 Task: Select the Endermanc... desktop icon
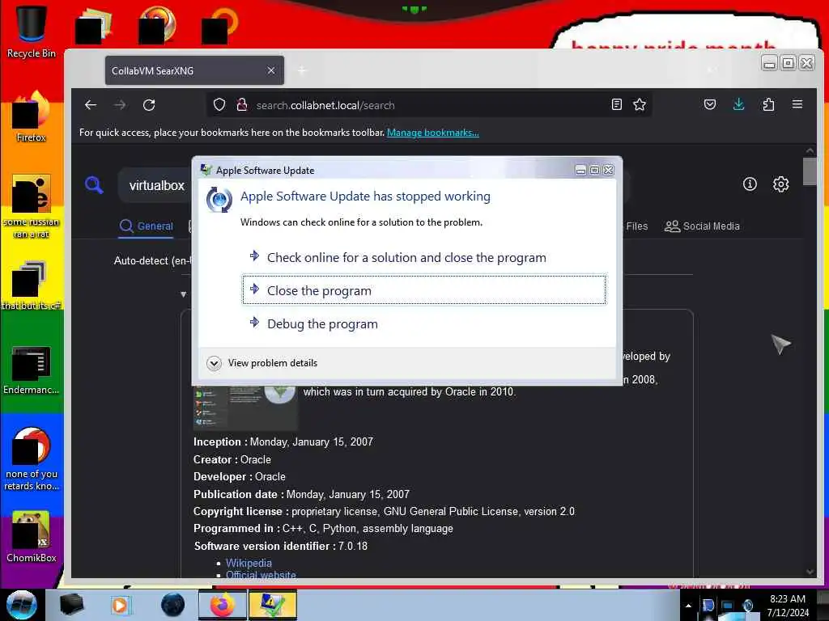point(32,370)
